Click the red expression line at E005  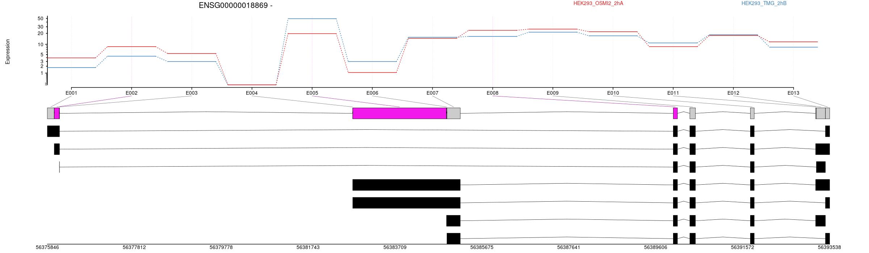(312, 34)
